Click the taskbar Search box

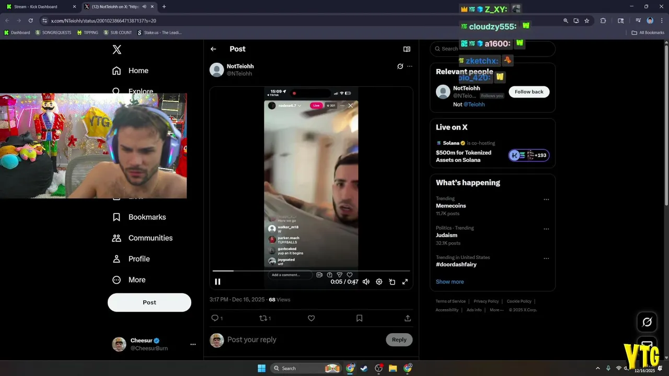[307, 368]
